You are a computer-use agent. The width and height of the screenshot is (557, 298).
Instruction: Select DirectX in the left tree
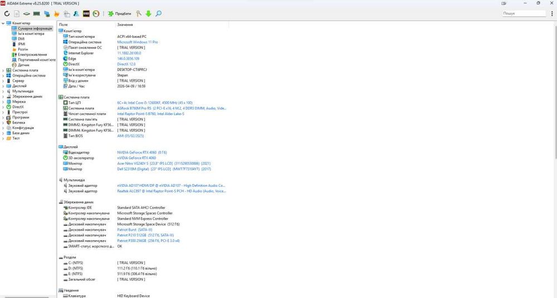(x=18, y=107)
